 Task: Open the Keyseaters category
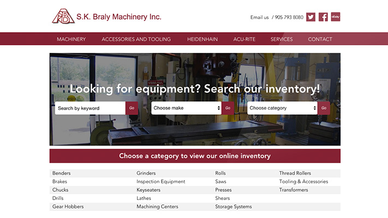tap(148, 190)
